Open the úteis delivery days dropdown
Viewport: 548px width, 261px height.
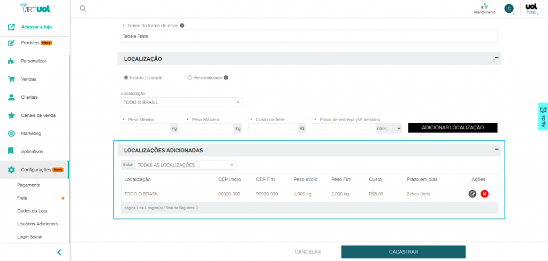click(388, 128)
